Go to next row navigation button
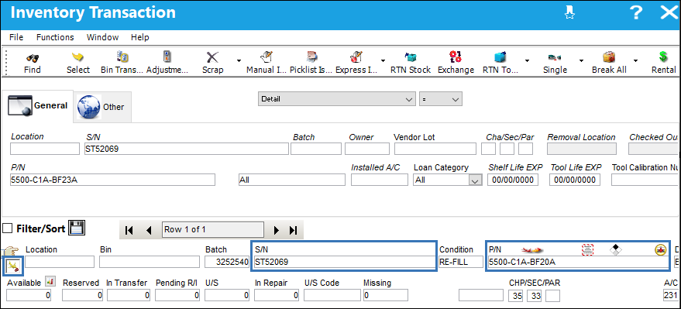The width and height of the screenshot is (681, 309). [x=277, y=230]
